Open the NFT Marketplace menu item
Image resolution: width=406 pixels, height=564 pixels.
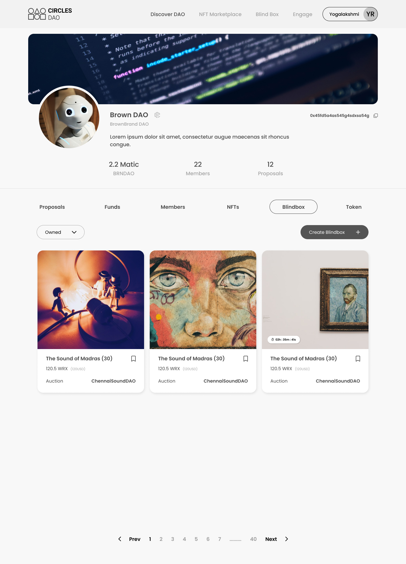[x=220, y=14]
